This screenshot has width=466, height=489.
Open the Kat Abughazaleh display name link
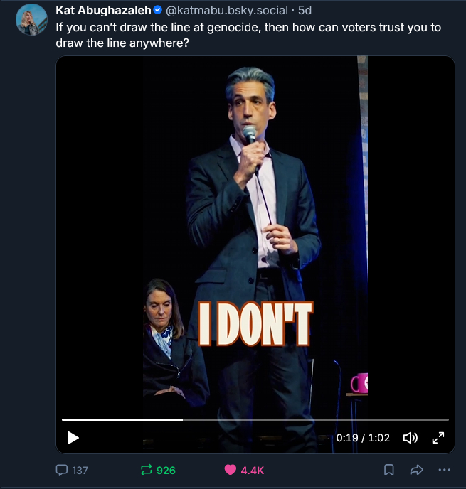[x=103, y=11]
